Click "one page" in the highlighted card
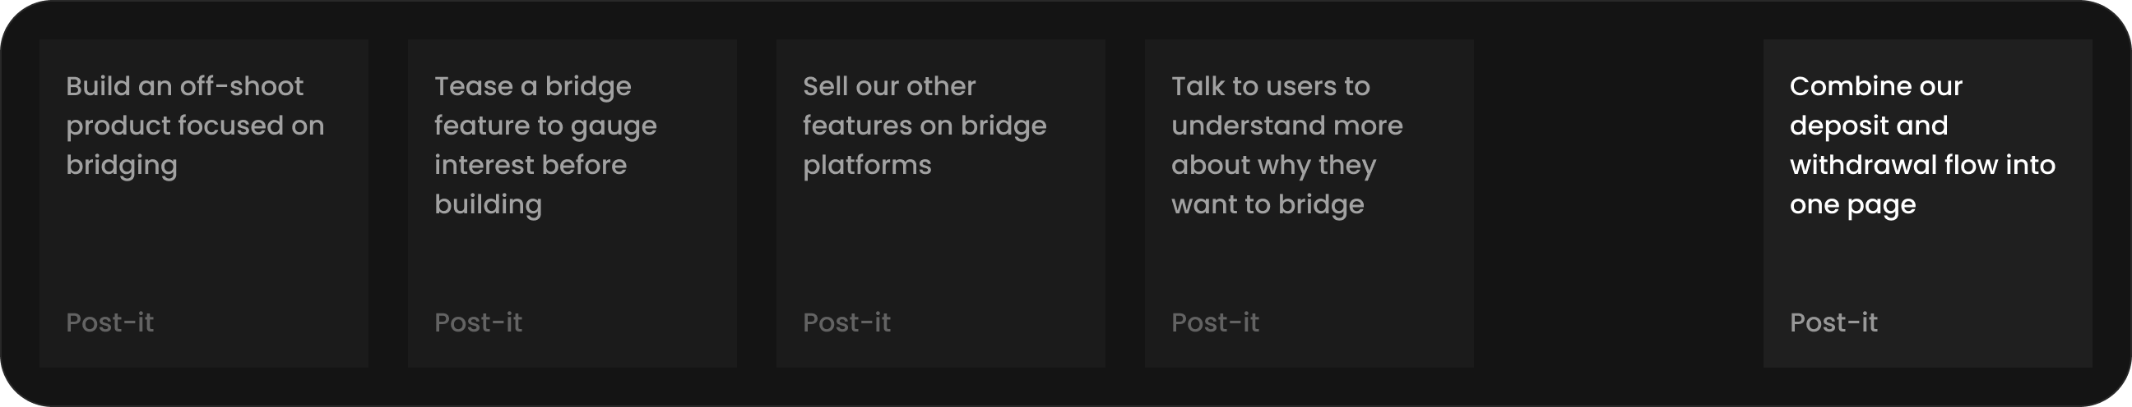Image resolution: width=2132 pixels, height=407 pixels. pyautogui.click(x=1852, y=205)
